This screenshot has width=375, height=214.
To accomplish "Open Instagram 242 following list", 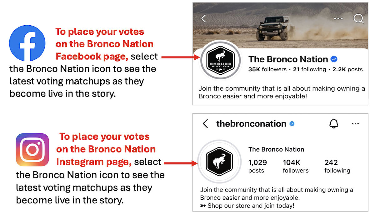I will (x=337, y=166).
